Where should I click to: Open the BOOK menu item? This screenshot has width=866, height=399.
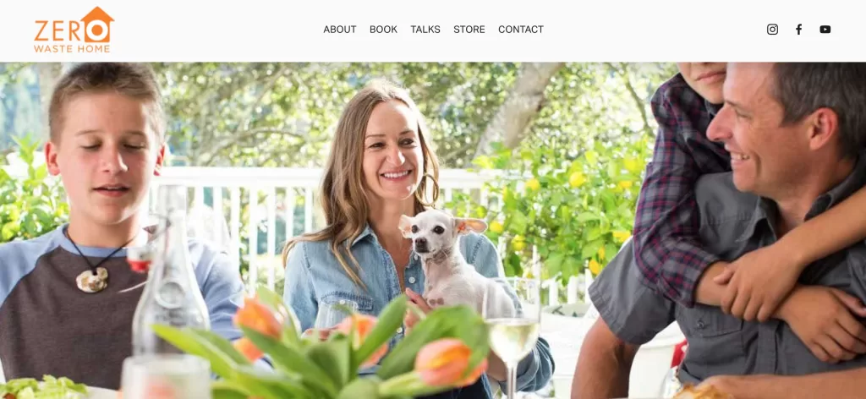tap(383, 30)
